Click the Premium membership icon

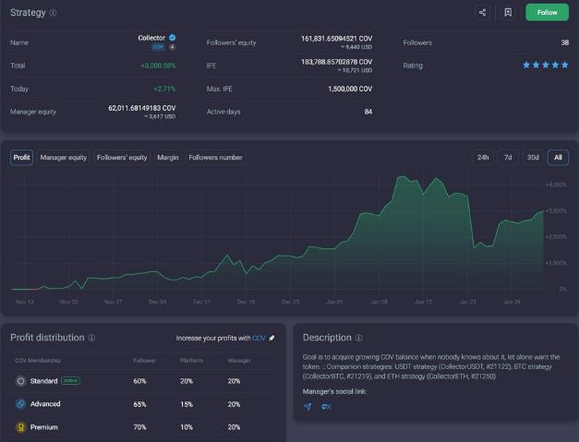click(21, 427)
